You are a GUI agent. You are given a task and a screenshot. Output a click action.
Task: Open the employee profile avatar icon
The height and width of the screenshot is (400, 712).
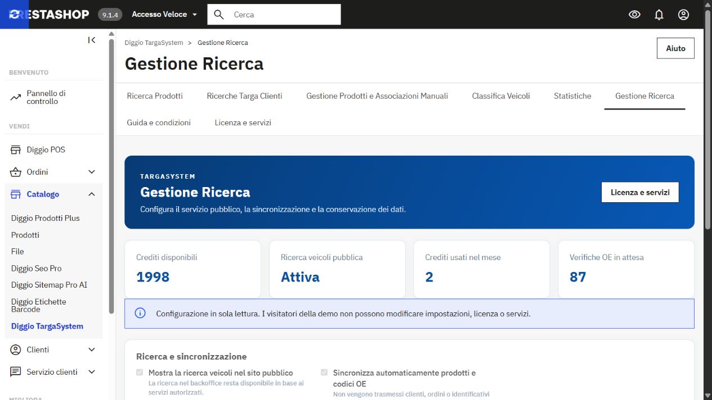(x=683, y=15)
